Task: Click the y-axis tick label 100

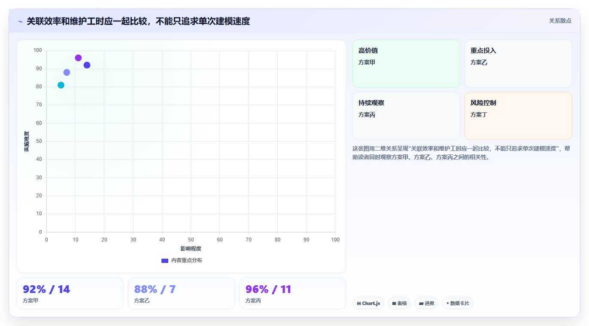Action: [38, 51]
